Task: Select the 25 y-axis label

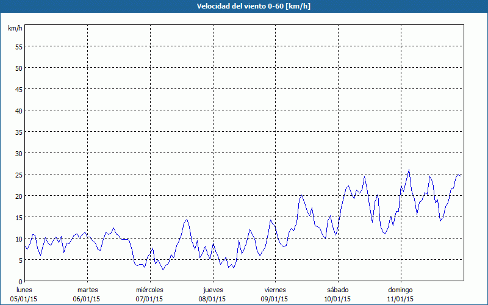Action: (18, 174)
